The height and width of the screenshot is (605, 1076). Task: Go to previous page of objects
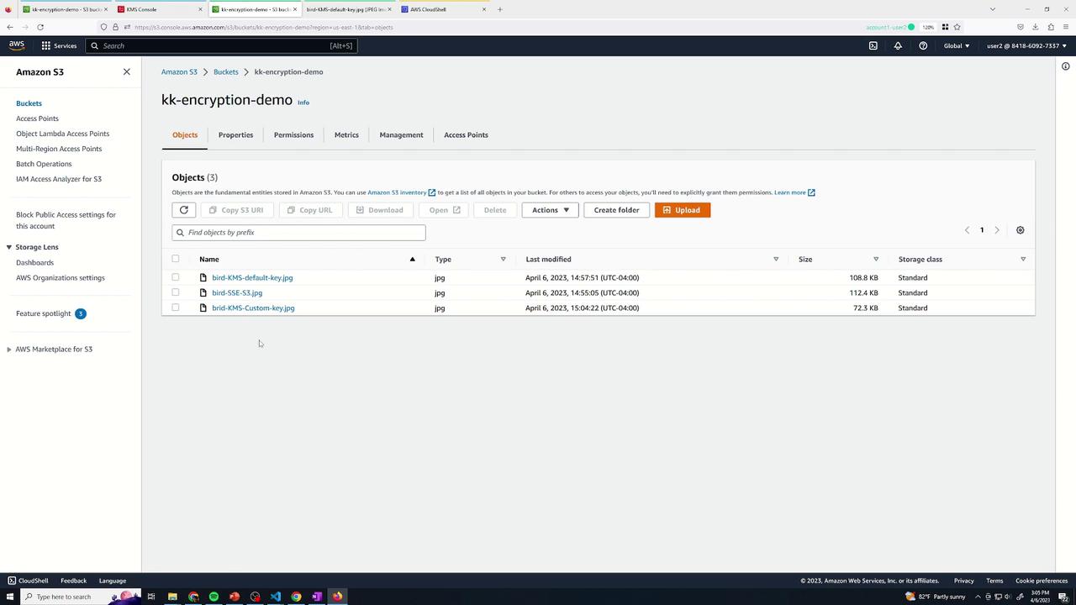(967, 230)
